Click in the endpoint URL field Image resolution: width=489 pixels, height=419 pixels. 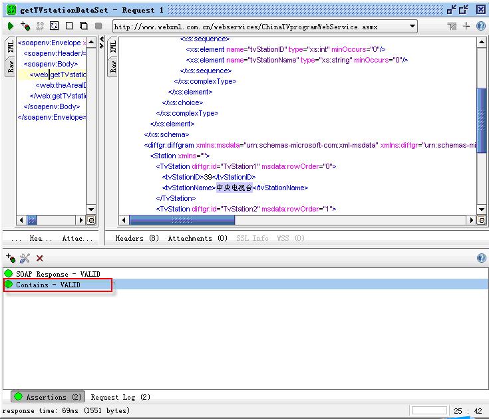(259, 27)
